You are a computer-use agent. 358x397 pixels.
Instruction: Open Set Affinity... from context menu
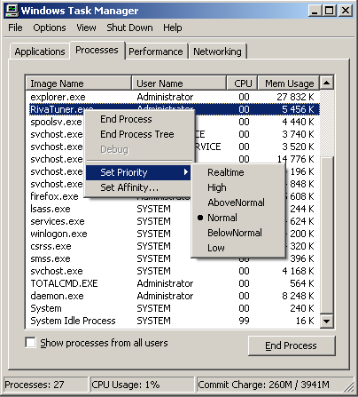click(x=129, y=187)
